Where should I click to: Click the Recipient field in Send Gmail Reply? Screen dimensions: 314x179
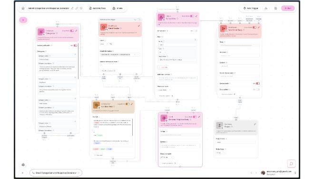240,56
